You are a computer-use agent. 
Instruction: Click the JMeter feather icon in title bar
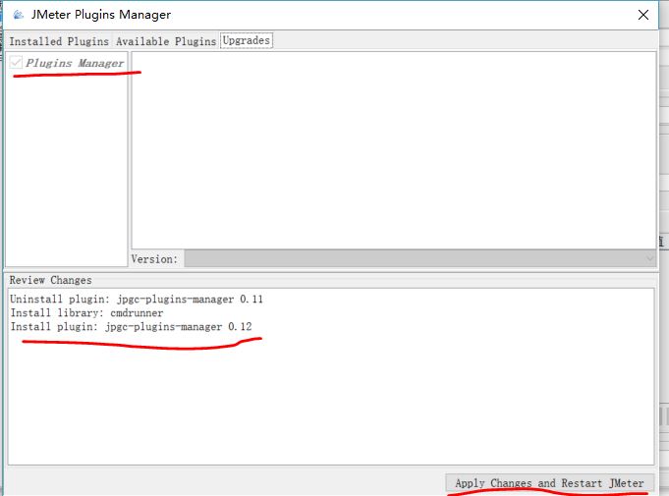click(16, 15)
